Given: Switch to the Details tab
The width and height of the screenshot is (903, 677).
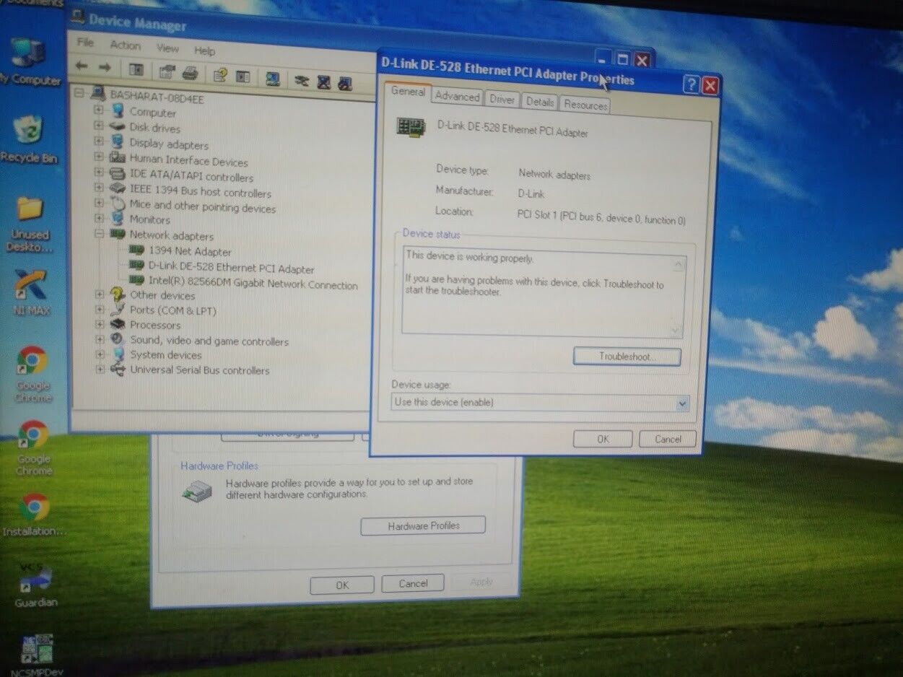Looking at the screenshot, I should [x=539, y=102].
